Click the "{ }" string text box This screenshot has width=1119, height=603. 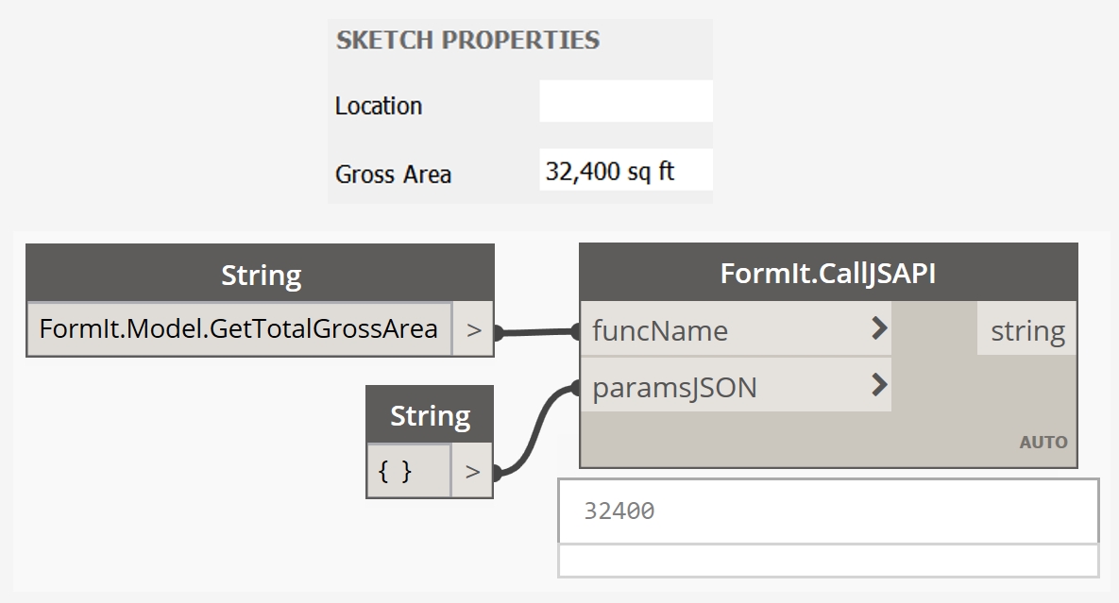(x=408, y=470)
